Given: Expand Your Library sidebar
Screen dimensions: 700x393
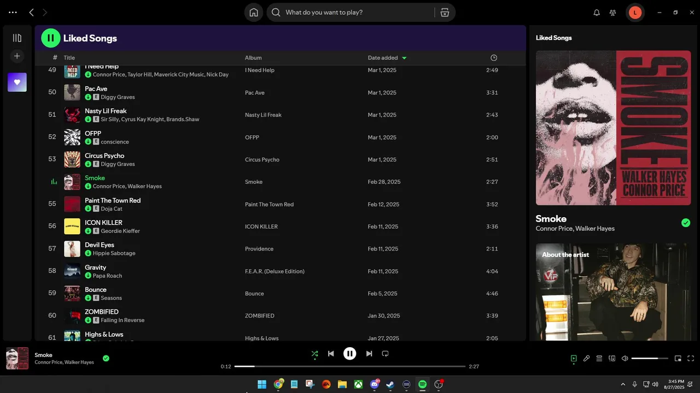Looking at the screenshot, I should 17,38.
